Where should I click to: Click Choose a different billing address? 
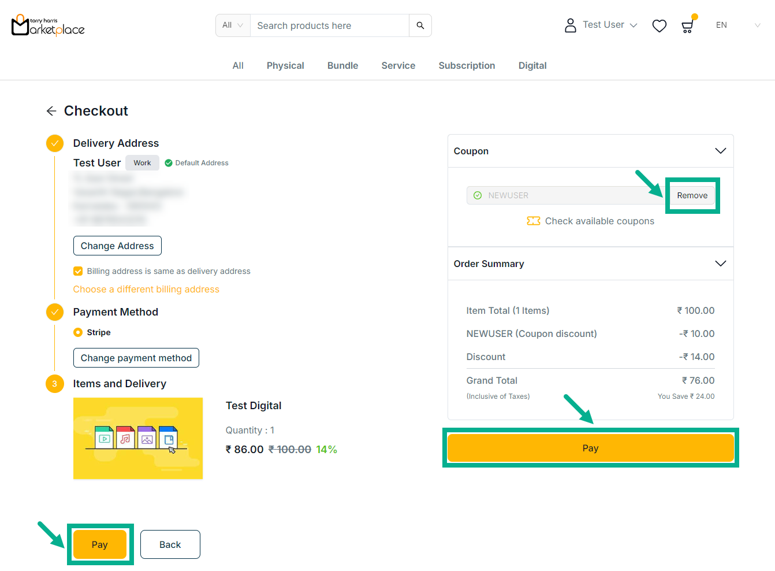146,289
